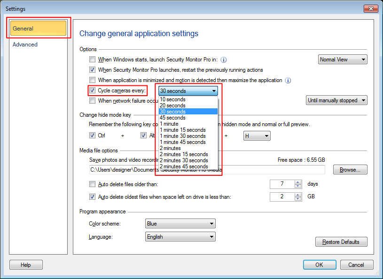Click the OK button
The image size is (383, 279).
(x=320, y=264)
